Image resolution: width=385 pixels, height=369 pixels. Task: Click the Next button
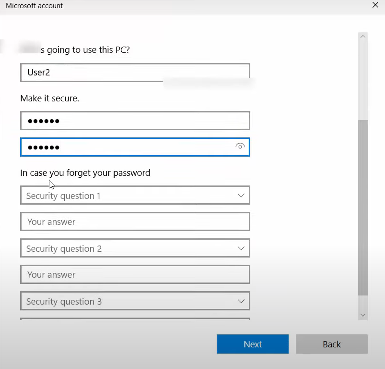[x=252, y=344]
